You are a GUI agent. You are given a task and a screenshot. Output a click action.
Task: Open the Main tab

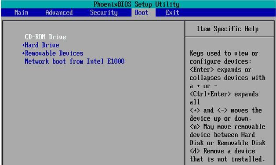tap(21, 12)
